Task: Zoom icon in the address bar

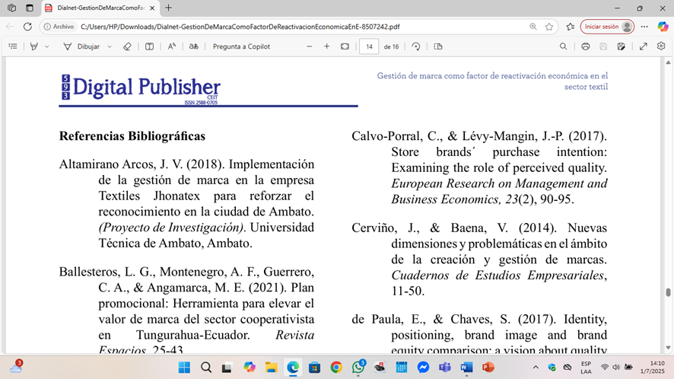Action: (x=533, y=27)
